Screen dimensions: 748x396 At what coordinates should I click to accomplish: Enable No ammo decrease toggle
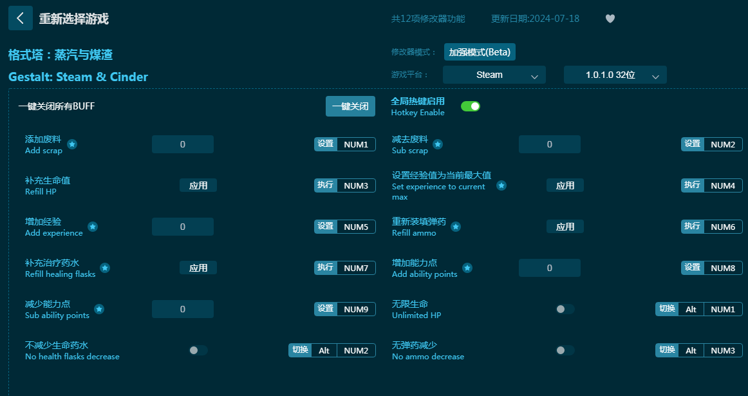[x=565, y=351]
